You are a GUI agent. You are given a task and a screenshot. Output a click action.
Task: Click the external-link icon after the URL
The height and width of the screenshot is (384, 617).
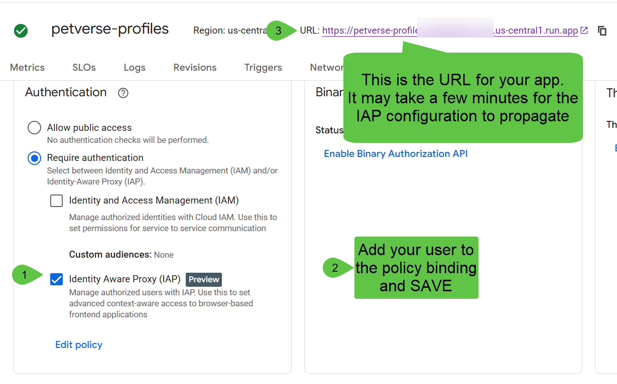584,31
